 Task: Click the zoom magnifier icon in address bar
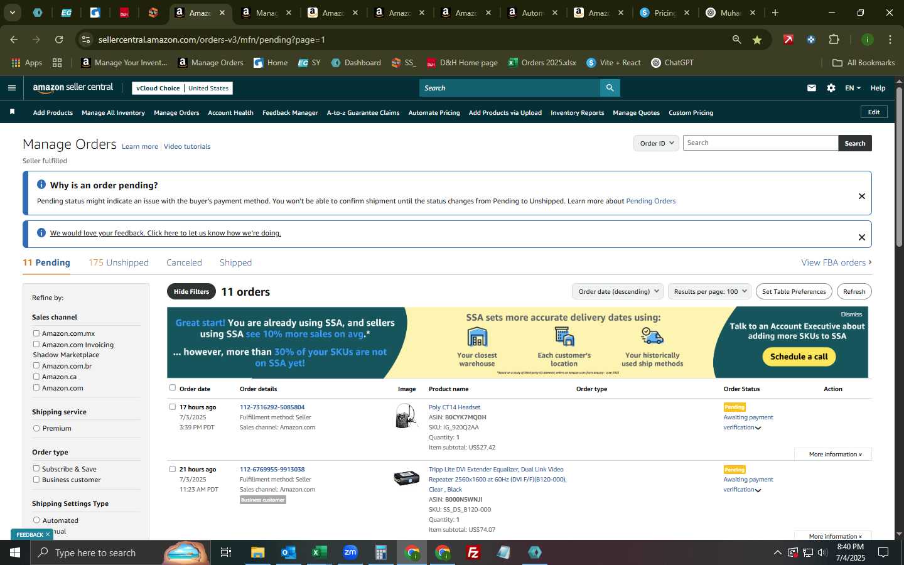736,40
